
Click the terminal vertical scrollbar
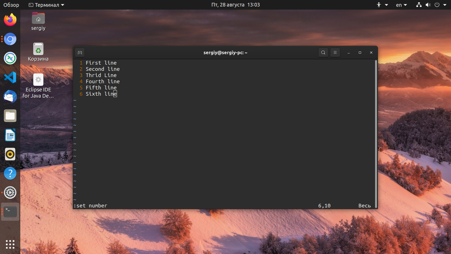pos(376,134)
